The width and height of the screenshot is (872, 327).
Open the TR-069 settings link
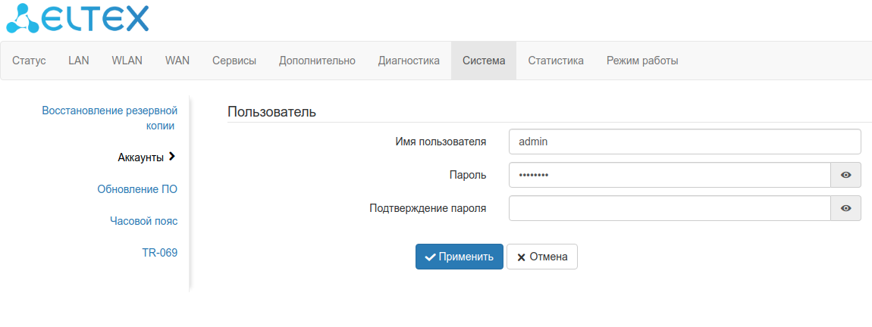pos(159,252)
